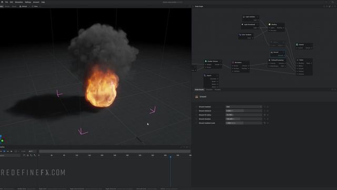Open the Edit menu

coord(12,2)
